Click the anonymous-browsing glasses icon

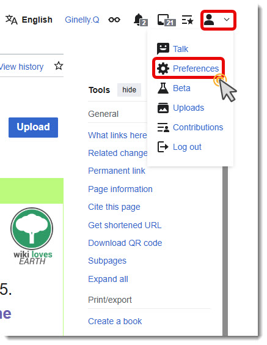(x=114, y=20)
